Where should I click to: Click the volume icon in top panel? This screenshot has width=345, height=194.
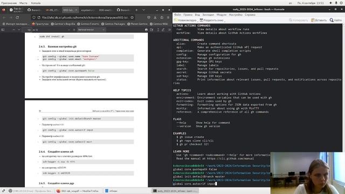[330, 3]
